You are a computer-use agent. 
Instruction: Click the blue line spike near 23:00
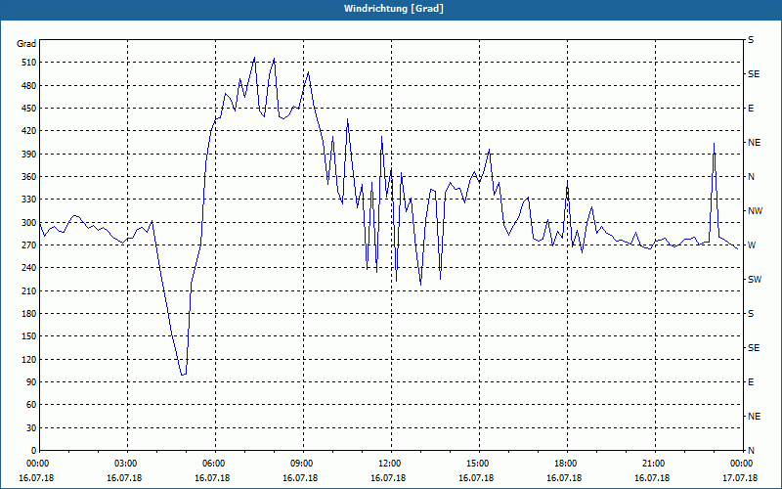point(714,145)
